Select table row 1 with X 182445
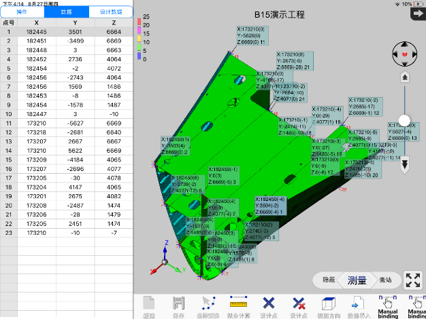 67,31
